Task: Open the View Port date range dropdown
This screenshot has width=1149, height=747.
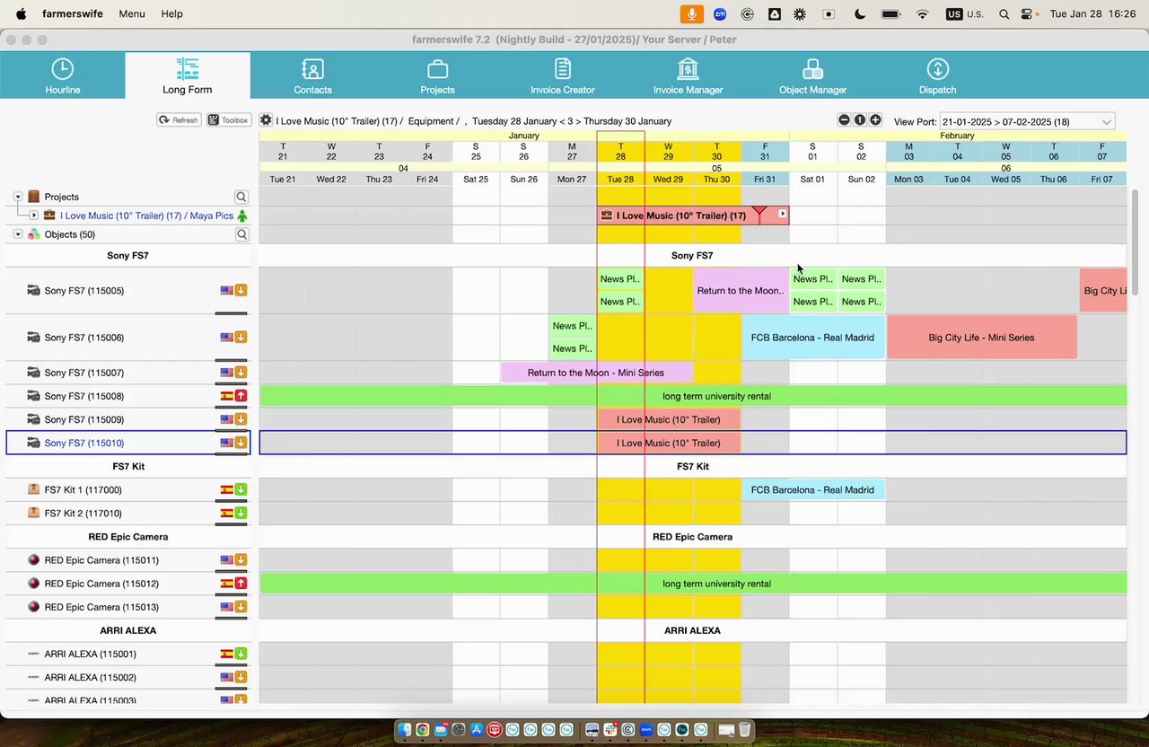Action: click(x=1027, y=121)
